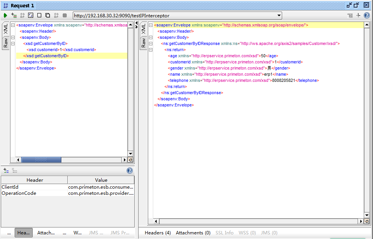The width and height of the screenshot is (373, 239).
Task: Open the help icon in top toolbar
Action: click(366, 15)
